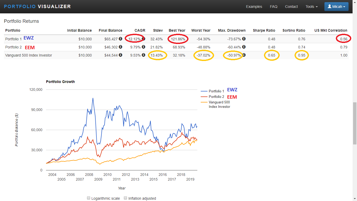This screenshot has height=201, width=357.
Task: Open the Examples navigation link
Action: click(x=254, y=7)
